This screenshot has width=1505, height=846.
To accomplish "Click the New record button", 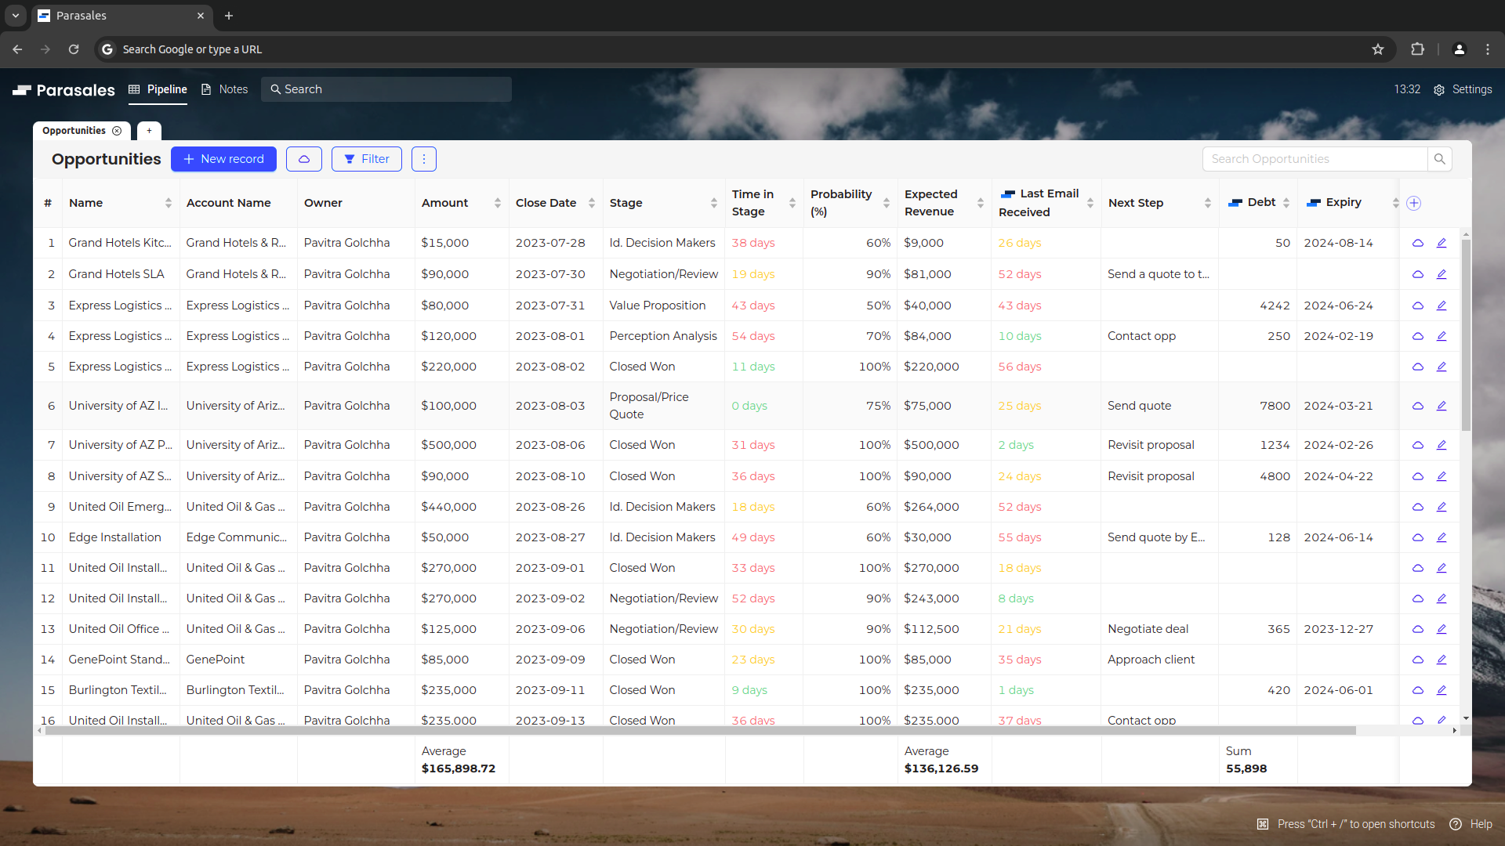I will (223, 159).
